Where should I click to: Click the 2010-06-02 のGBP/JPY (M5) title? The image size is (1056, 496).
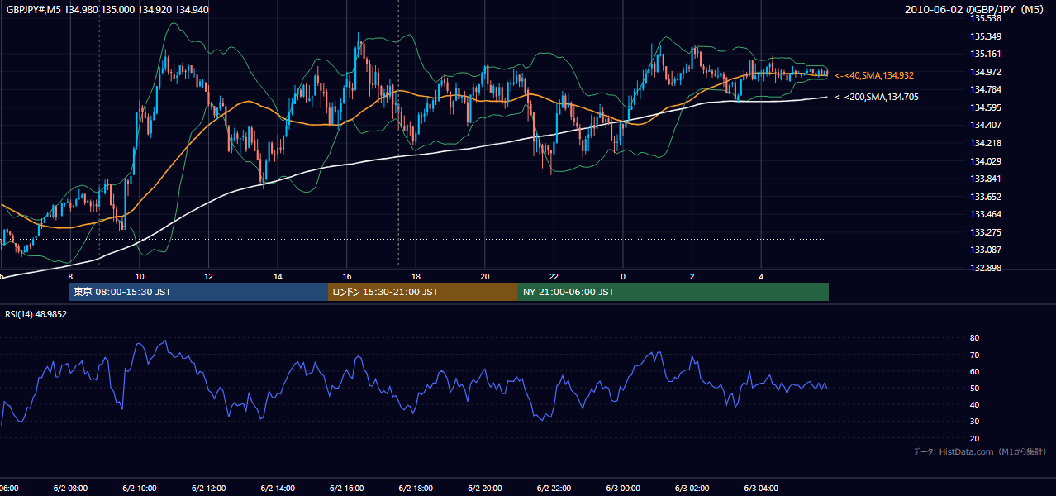tap(975, 9)
